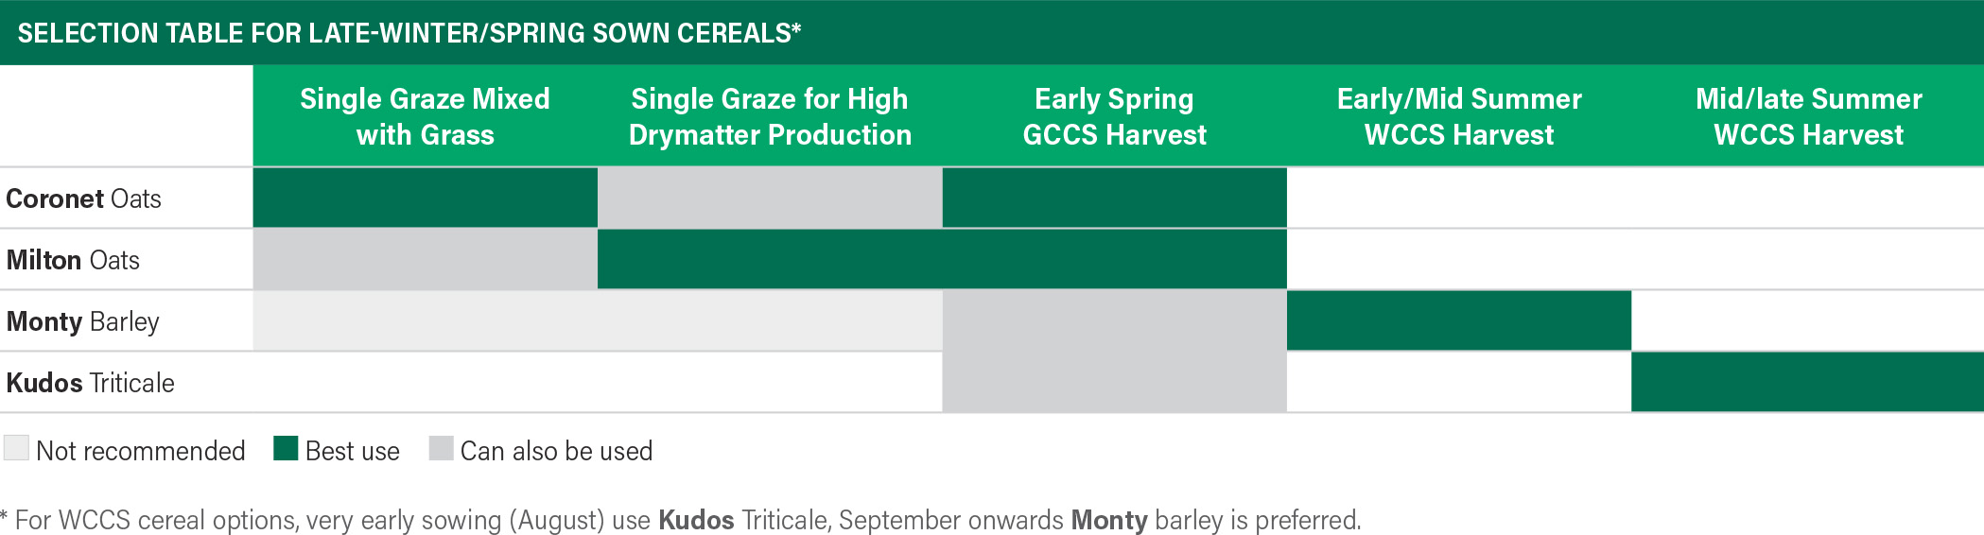Select the Early Spring GCCS Harvest header
The width and height of the screenshot is (1984, 535).
point(1115,116)
